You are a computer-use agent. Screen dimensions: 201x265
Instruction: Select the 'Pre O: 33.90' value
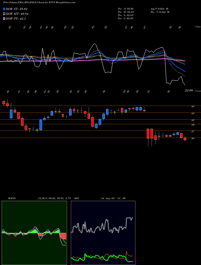pos(126,9)
